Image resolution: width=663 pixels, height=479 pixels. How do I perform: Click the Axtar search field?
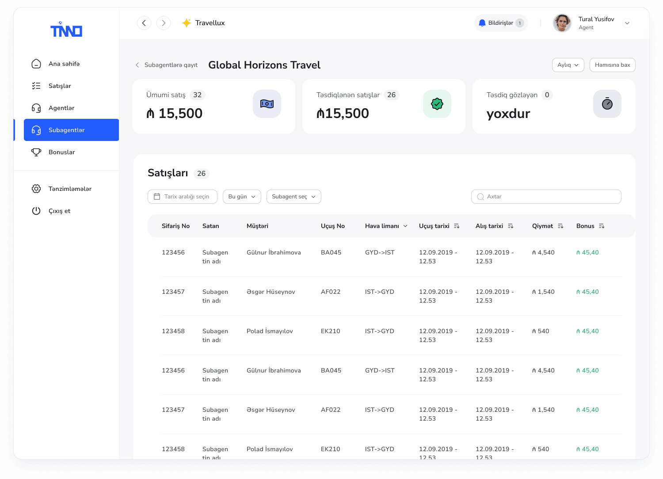coord(546,197)
